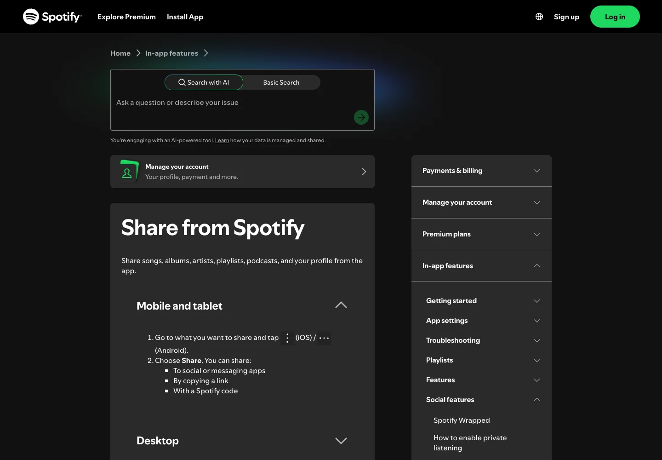Click the Android horizontal three-dots icon
The width and height of the screenshot is (662, 460).
pos(324,338)
